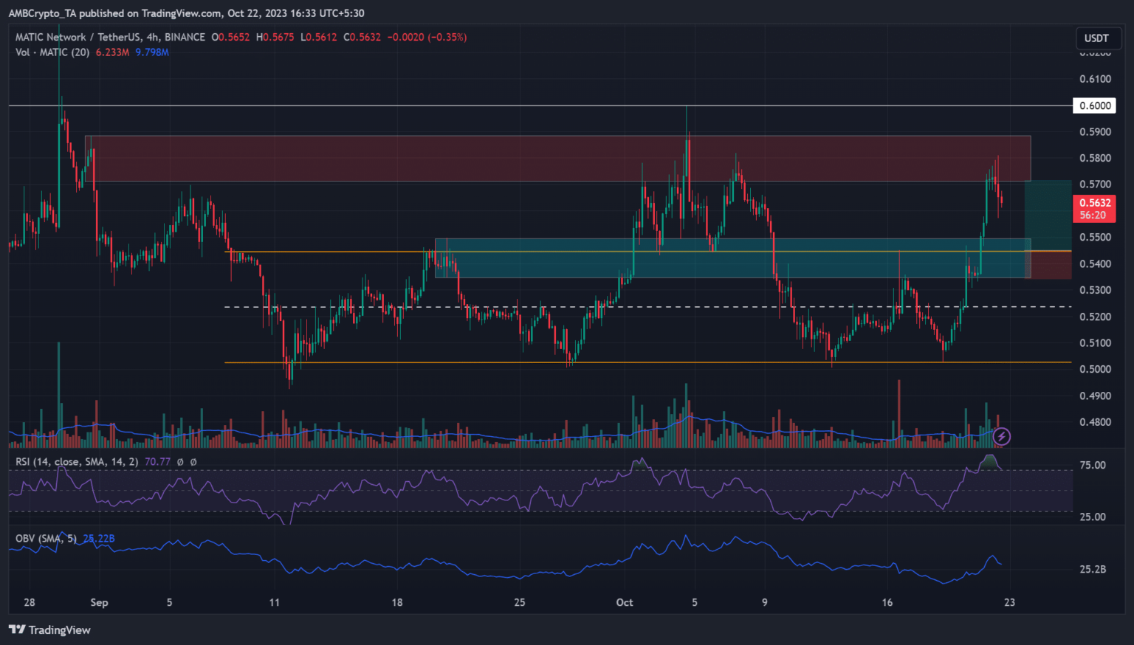This screenshot has height=645, width=1134.
Task: Click the TradingView logo
Action: (49, 630)
